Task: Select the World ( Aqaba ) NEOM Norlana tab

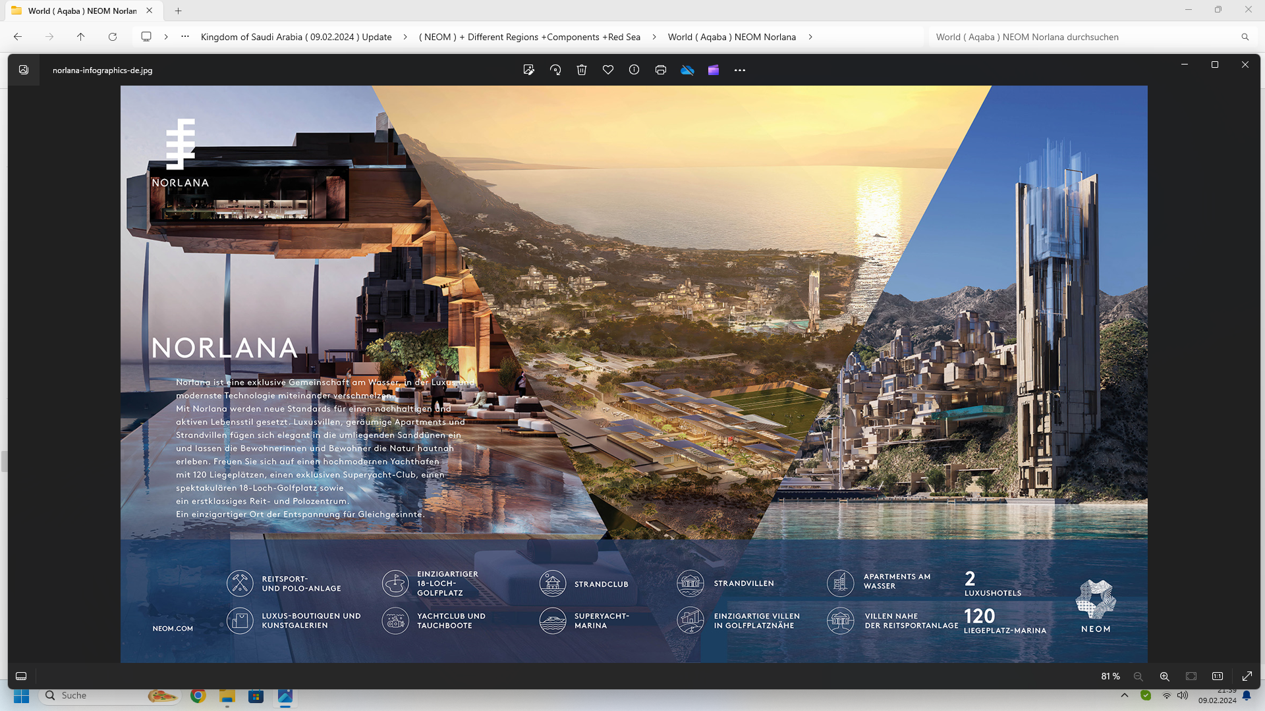Action: tap(82, 11)
